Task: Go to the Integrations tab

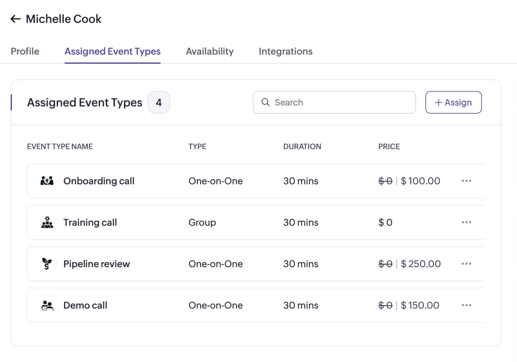Action: (x=285, y=51)
